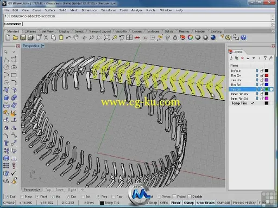Select the Undo arrow icon
Screen dimensions: 278x208
68,37
